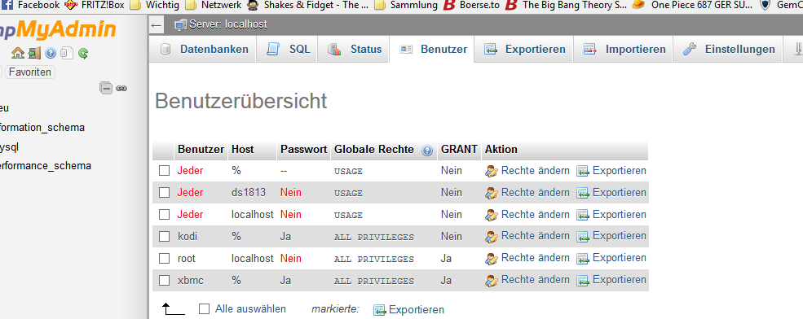Click Rechte ändern for kodi user
The width and height of the screenshot is (803, 319).
pos(527,236)
